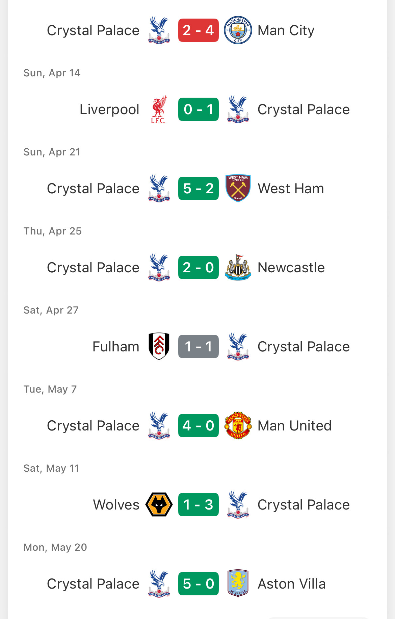395x619 pixels.
Task: Tap the Aston Villa club crest
Action: (x=238, y=584)
